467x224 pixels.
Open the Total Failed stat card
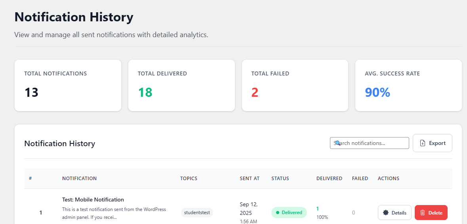(295, 86)
